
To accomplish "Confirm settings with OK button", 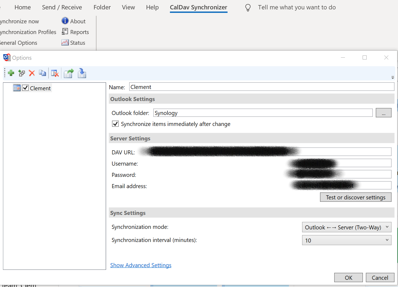I will (348, 278).
